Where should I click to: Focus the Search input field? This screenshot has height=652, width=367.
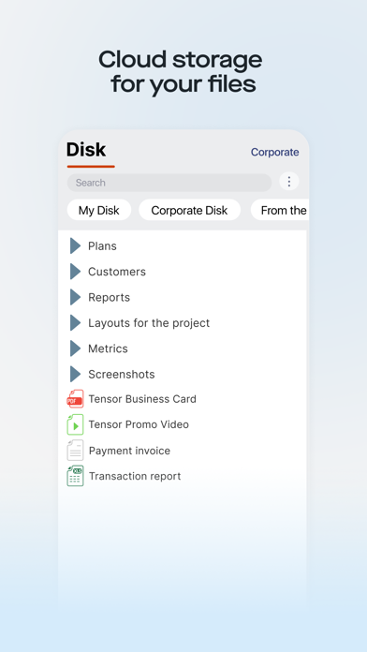click(169, 183)
